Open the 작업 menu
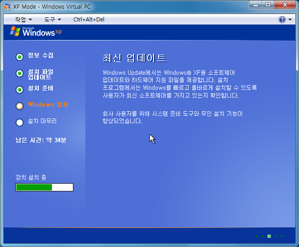This screenshot has width=299, height=247. [x=23, y=20]
